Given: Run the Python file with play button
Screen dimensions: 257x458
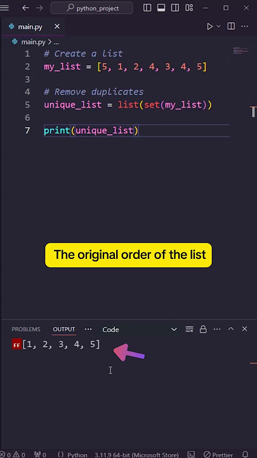Looking at the screenshot, I should coord(209,27).
